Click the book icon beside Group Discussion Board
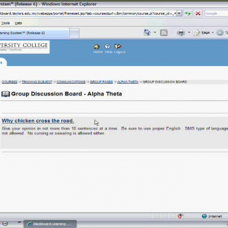The image size is (228, 228). point(5,94)
